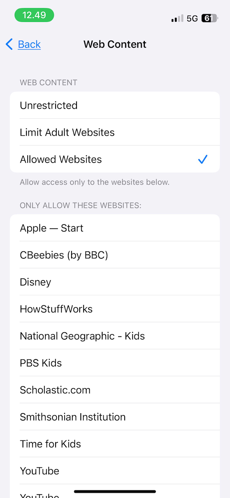Tap the 5G network indicator
The image size is (230, 498).
[x=192, y=18]
